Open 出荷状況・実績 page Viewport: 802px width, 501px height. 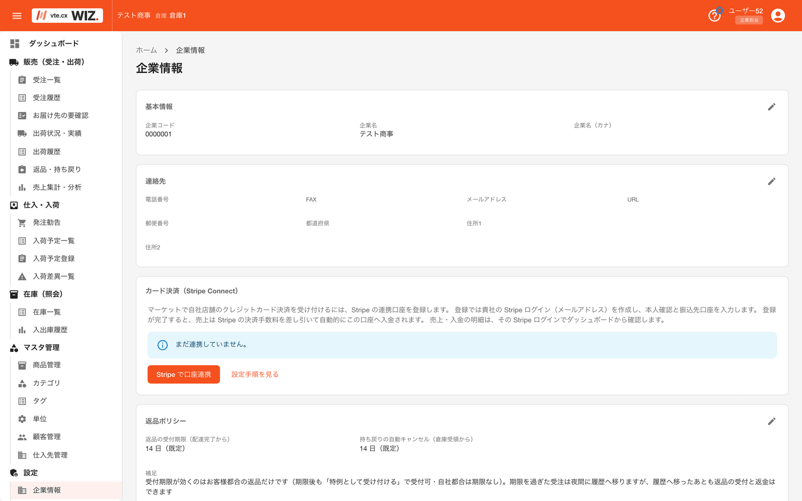point(66,133)
